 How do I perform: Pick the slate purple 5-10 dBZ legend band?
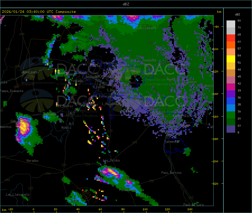click(x=231, y=129)
